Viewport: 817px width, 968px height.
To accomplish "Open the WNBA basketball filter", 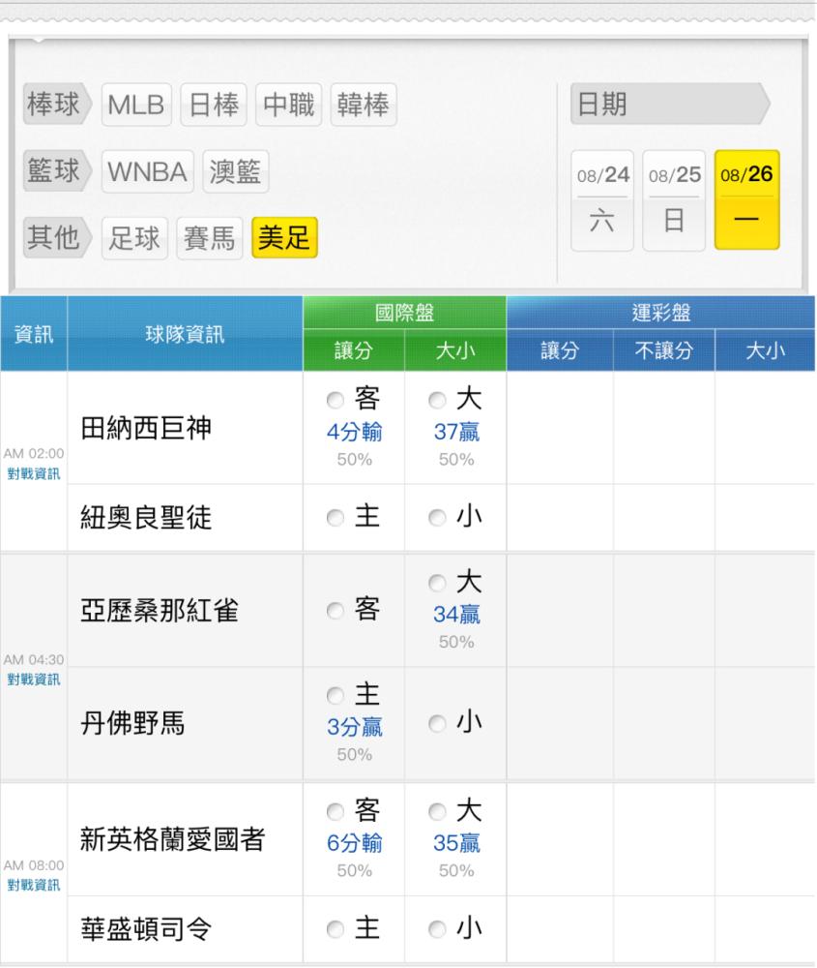I will click(147, 171).
